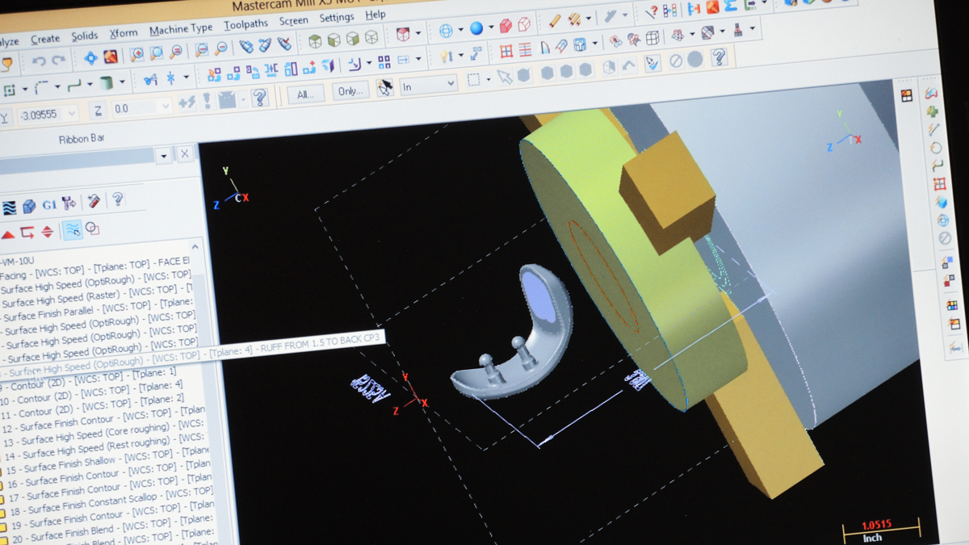The width and height of the screenshot is (969, 545).
Task: Toggle the highlighted toolpath display icon
Action: pos(73,232)
